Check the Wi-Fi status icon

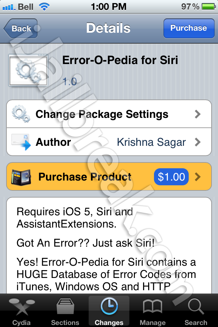pos(44,7)
